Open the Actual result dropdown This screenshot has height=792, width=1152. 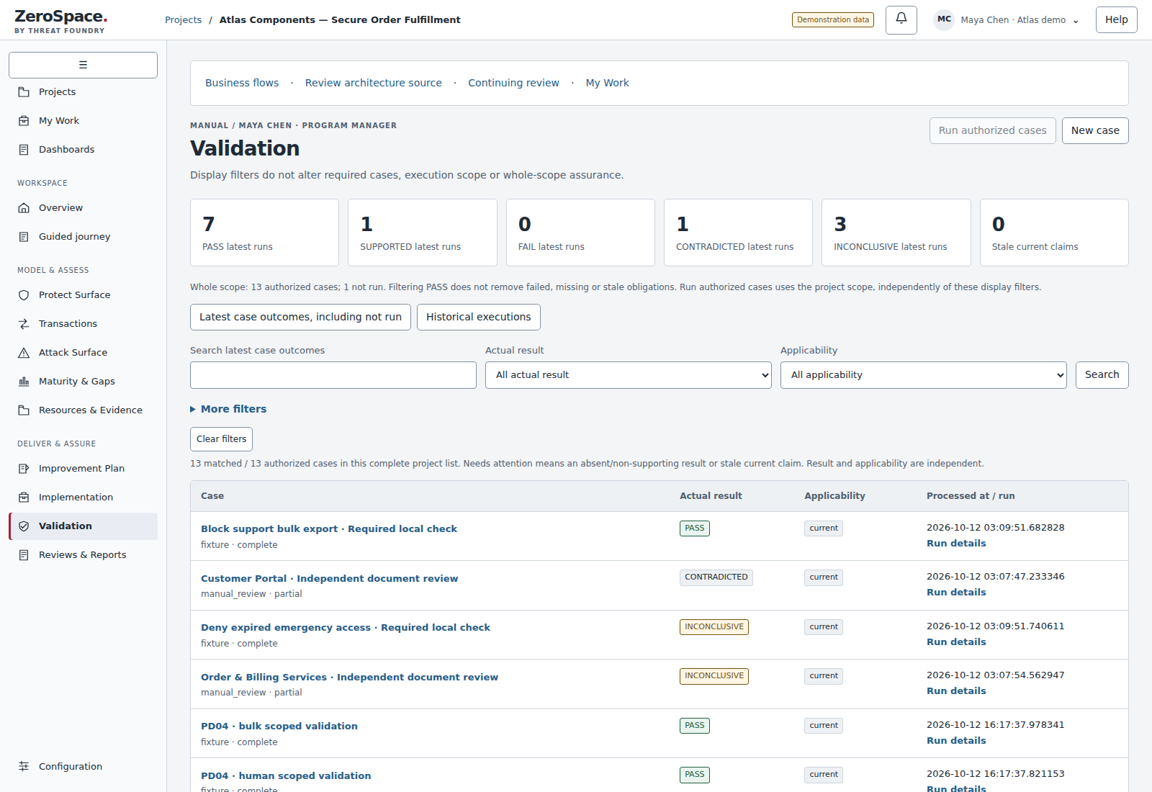[628, 375]
